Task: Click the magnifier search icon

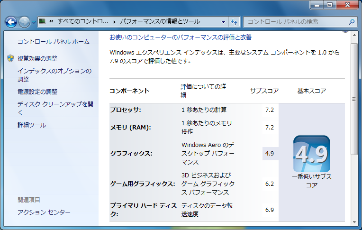Action: 352,22
